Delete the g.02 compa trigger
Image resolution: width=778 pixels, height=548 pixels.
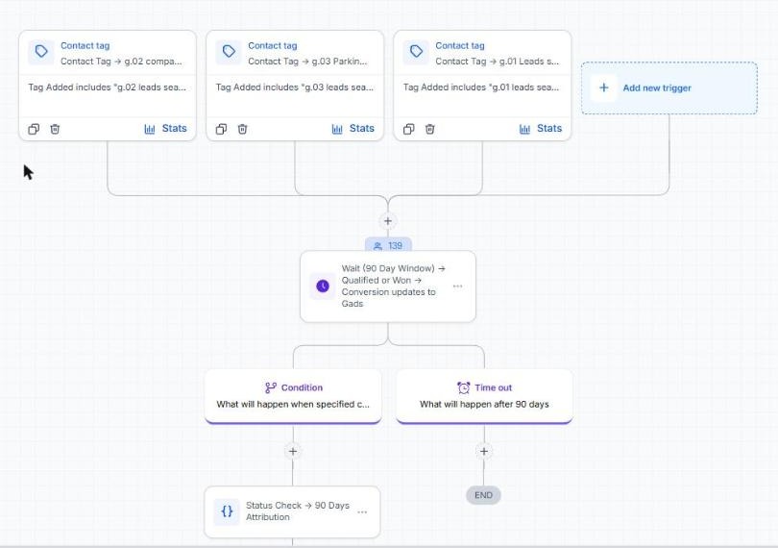(x=55, y=129)
